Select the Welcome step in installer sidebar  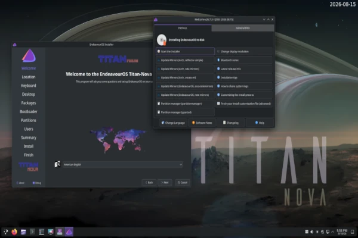(29, 68)
